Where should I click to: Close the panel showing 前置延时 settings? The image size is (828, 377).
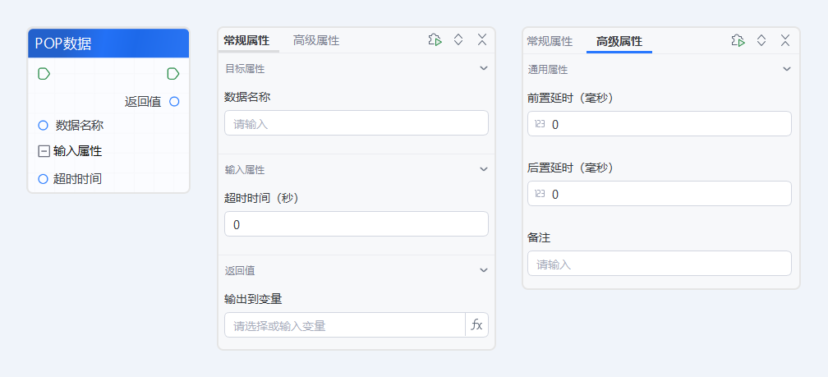(x=785, y=40)
